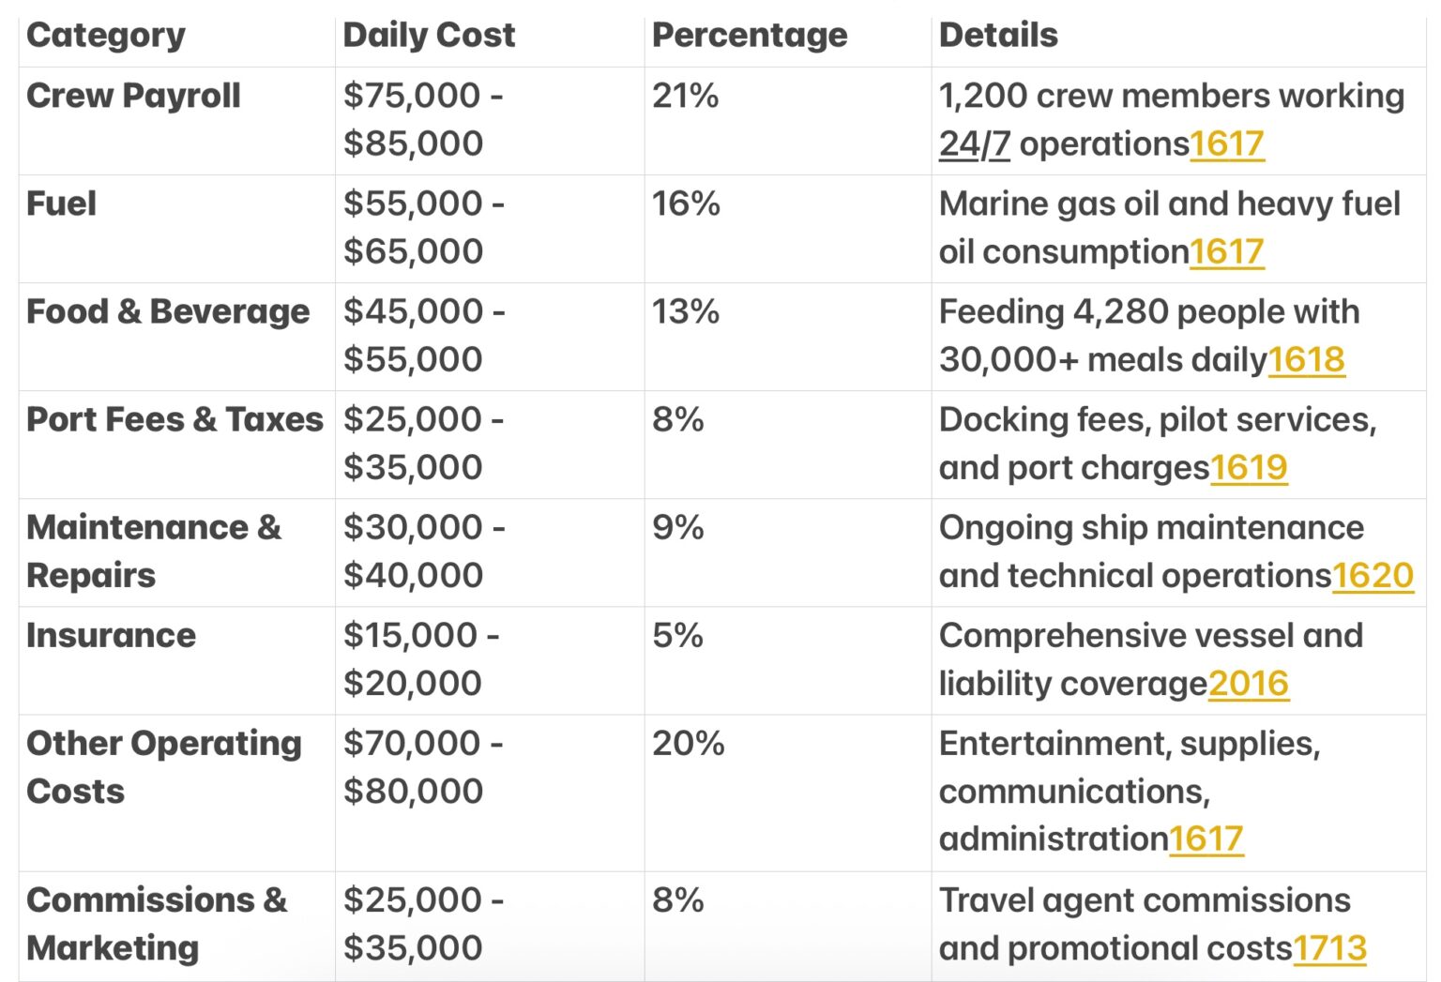Open citation link 2016 for liability coverage
This screenshot has width=1441, height=982.
tap(1248, 684)
